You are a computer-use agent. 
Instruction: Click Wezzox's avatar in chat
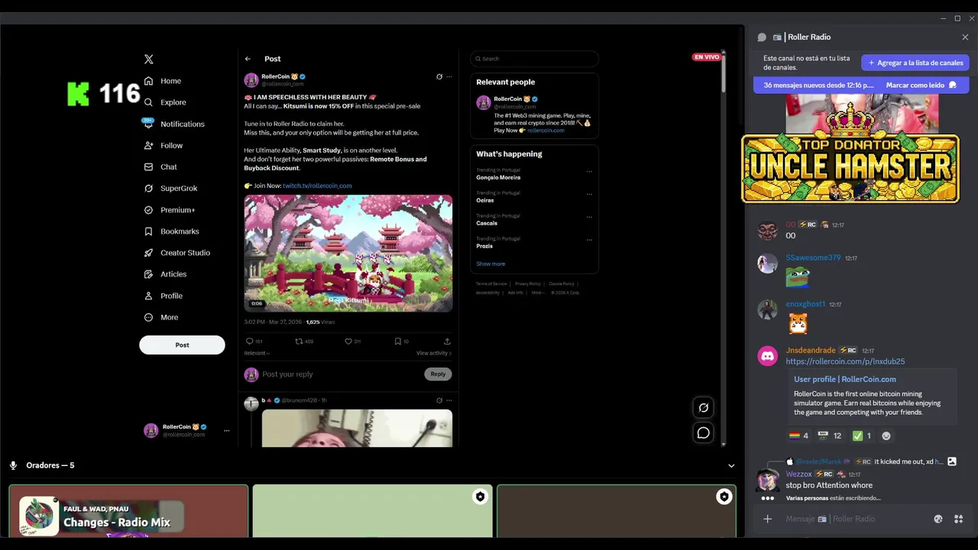point(767,479)
